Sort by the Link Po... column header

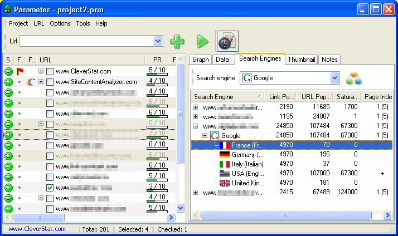tap(280, 97)
